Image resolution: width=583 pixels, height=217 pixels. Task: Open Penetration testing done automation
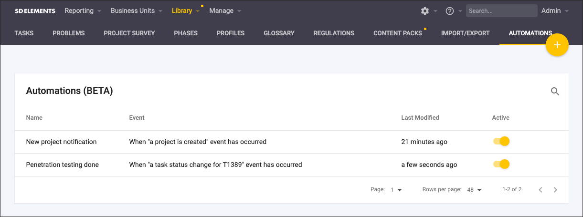pos(62,165)
